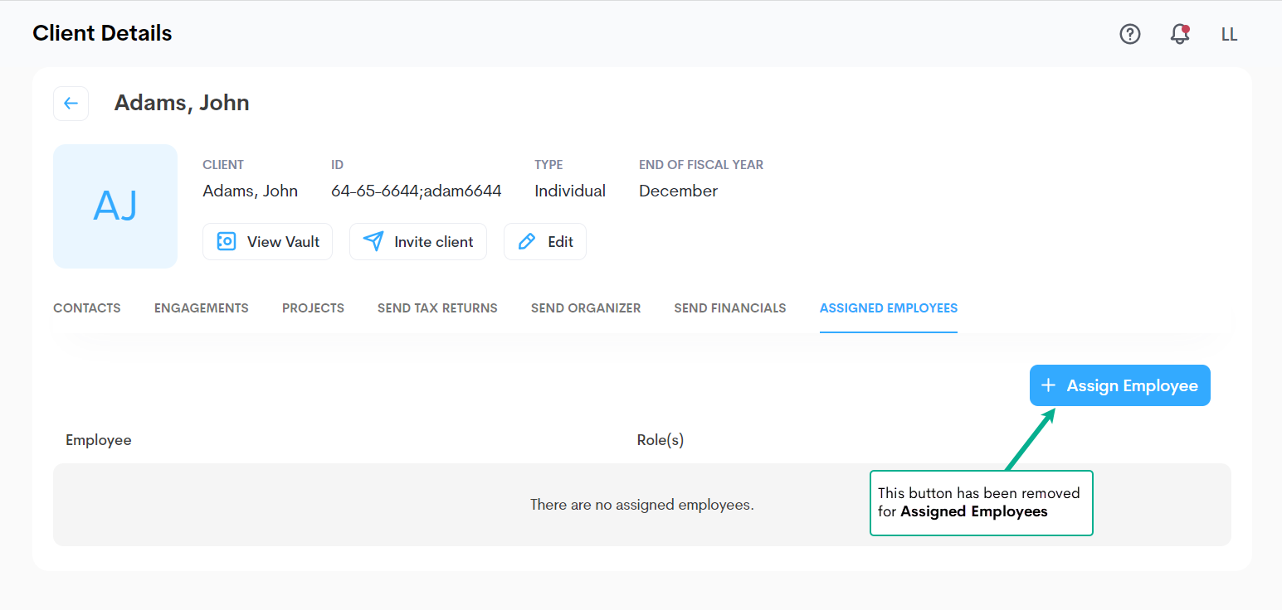Switch to the Contacts tab
Screen dimensions: 1282x610
pos(87,308)
